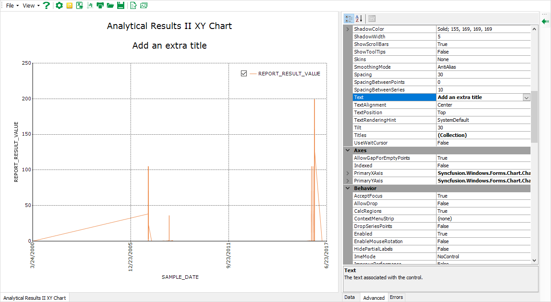
Task: Select the TextPosition property row
Action: click(x=441, y=112)
